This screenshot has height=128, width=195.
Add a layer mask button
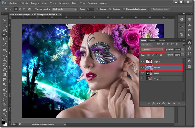(x=159, y=104)
